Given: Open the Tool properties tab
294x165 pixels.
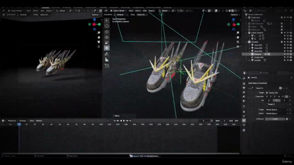Looking at the screenshot, I should pyautogui.click(x=244, y=78).
